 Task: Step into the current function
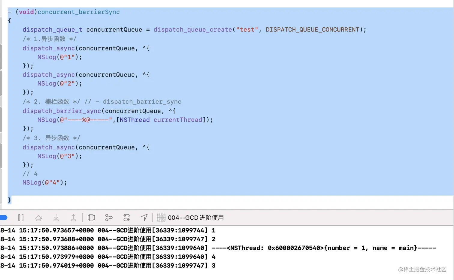coord(56,218)
